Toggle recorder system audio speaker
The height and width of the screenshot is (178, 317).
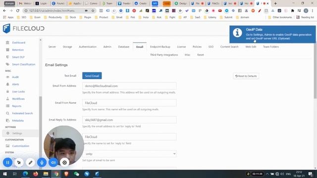pyautogui.click(x=53, y=163)
